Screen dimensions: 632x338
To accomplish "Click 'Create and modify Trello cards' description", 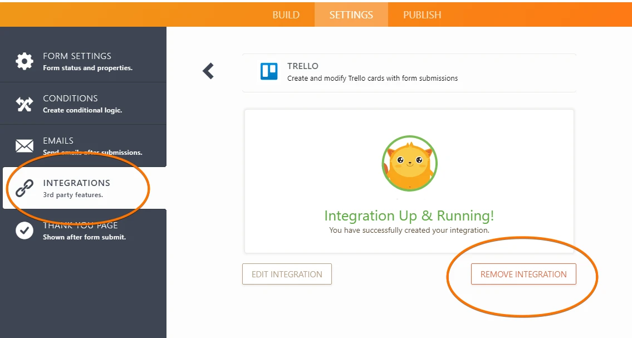I will pyautogui.click(x=373, y=78).
